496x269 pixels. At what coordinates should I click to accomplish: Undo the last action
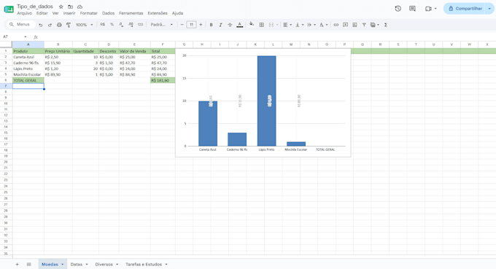click(x=41, y=25)
